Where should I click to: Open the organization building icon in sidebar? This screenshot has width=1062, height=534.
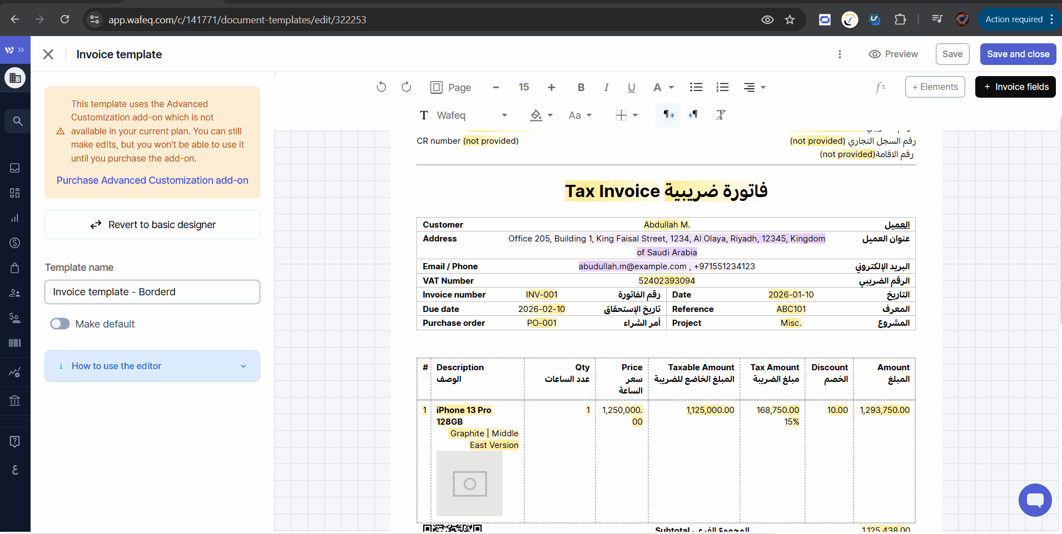pos(15,78)
